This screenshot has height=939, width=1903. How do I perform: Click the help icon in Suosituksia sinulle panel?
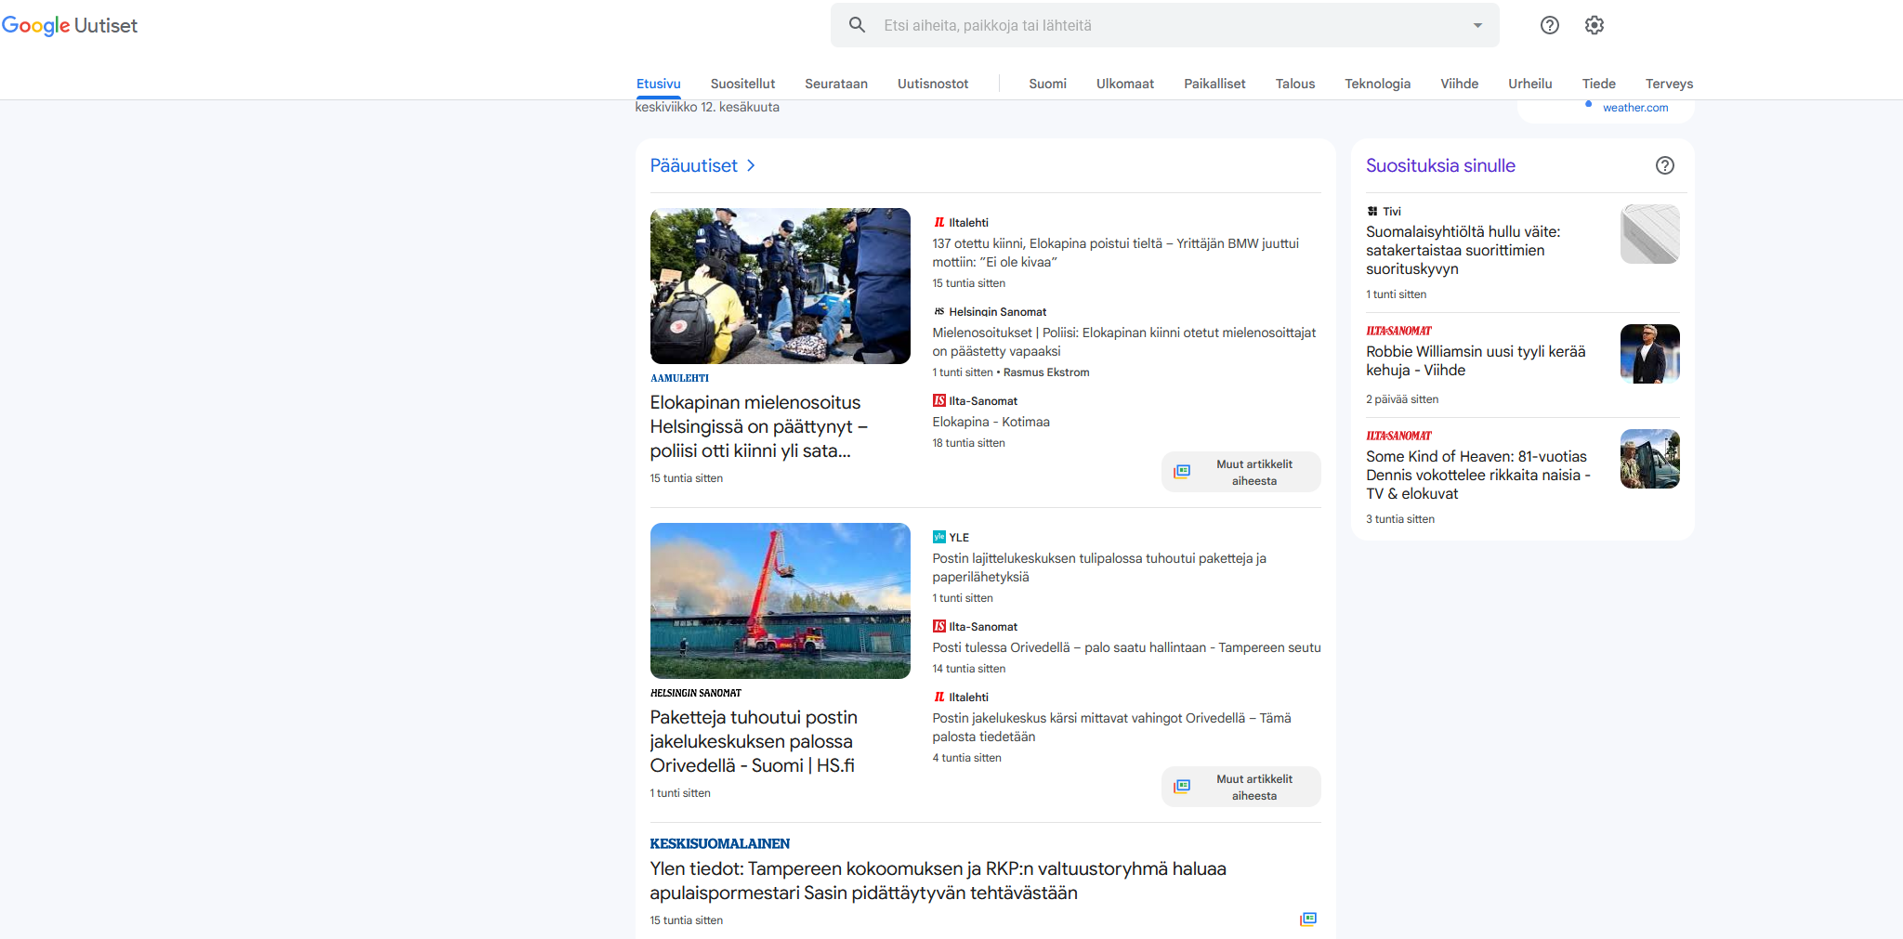[x=1665, y=165]
